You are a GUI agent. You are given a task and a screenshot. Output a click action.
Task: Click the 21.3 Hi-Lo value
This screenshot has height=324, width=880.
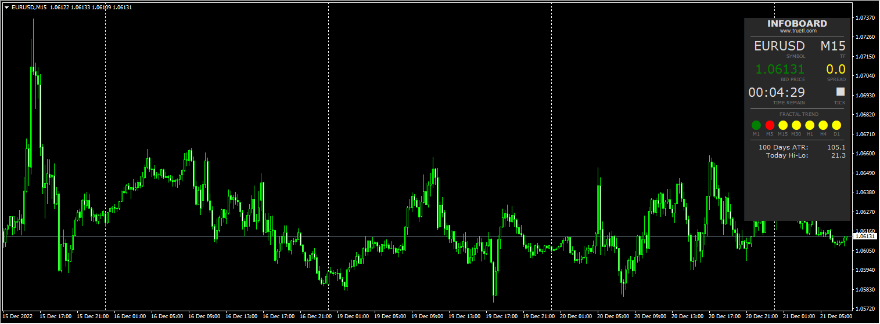click(838, 155)
